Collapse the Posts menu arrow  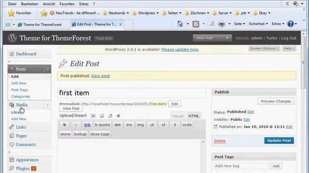tap(47, 69)
